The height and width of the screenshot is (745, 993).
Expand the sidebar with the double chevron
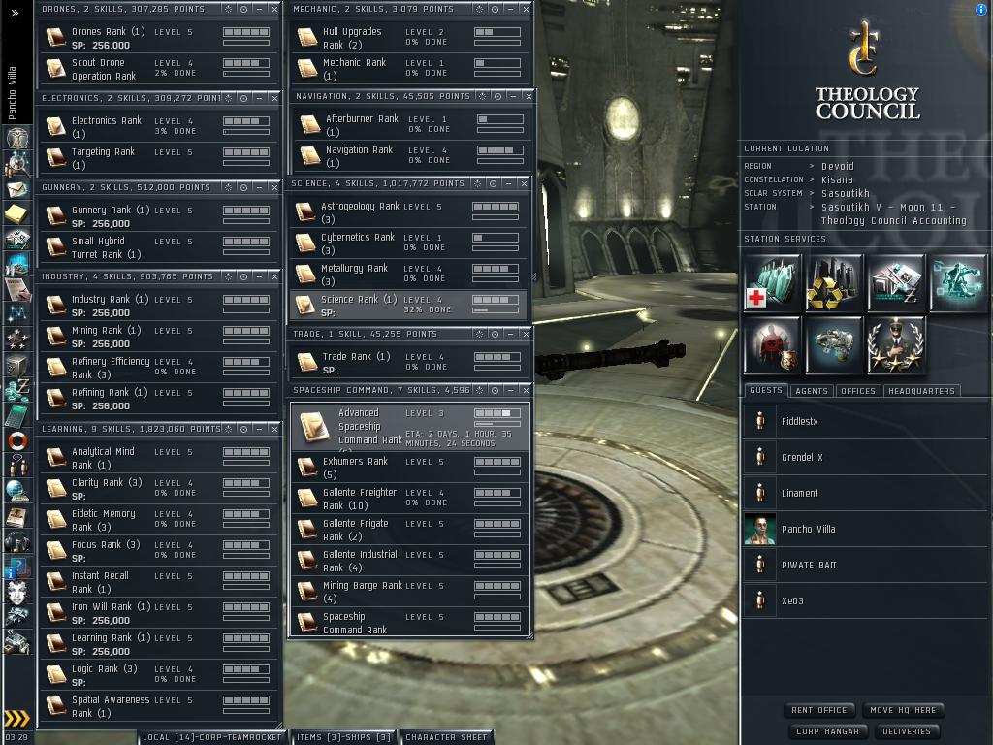click(x=16, y=13)
